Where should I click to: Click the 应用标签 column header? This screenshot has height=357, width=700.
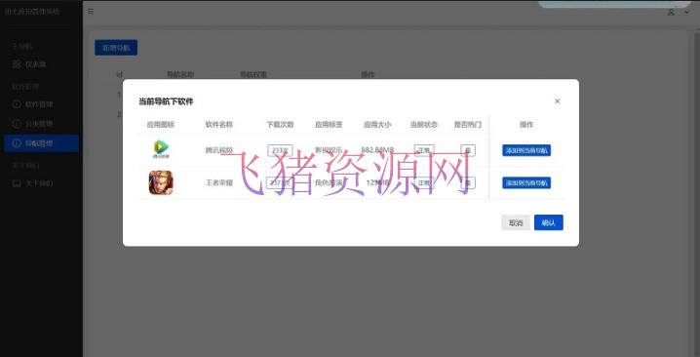click(x=329, y=125)
